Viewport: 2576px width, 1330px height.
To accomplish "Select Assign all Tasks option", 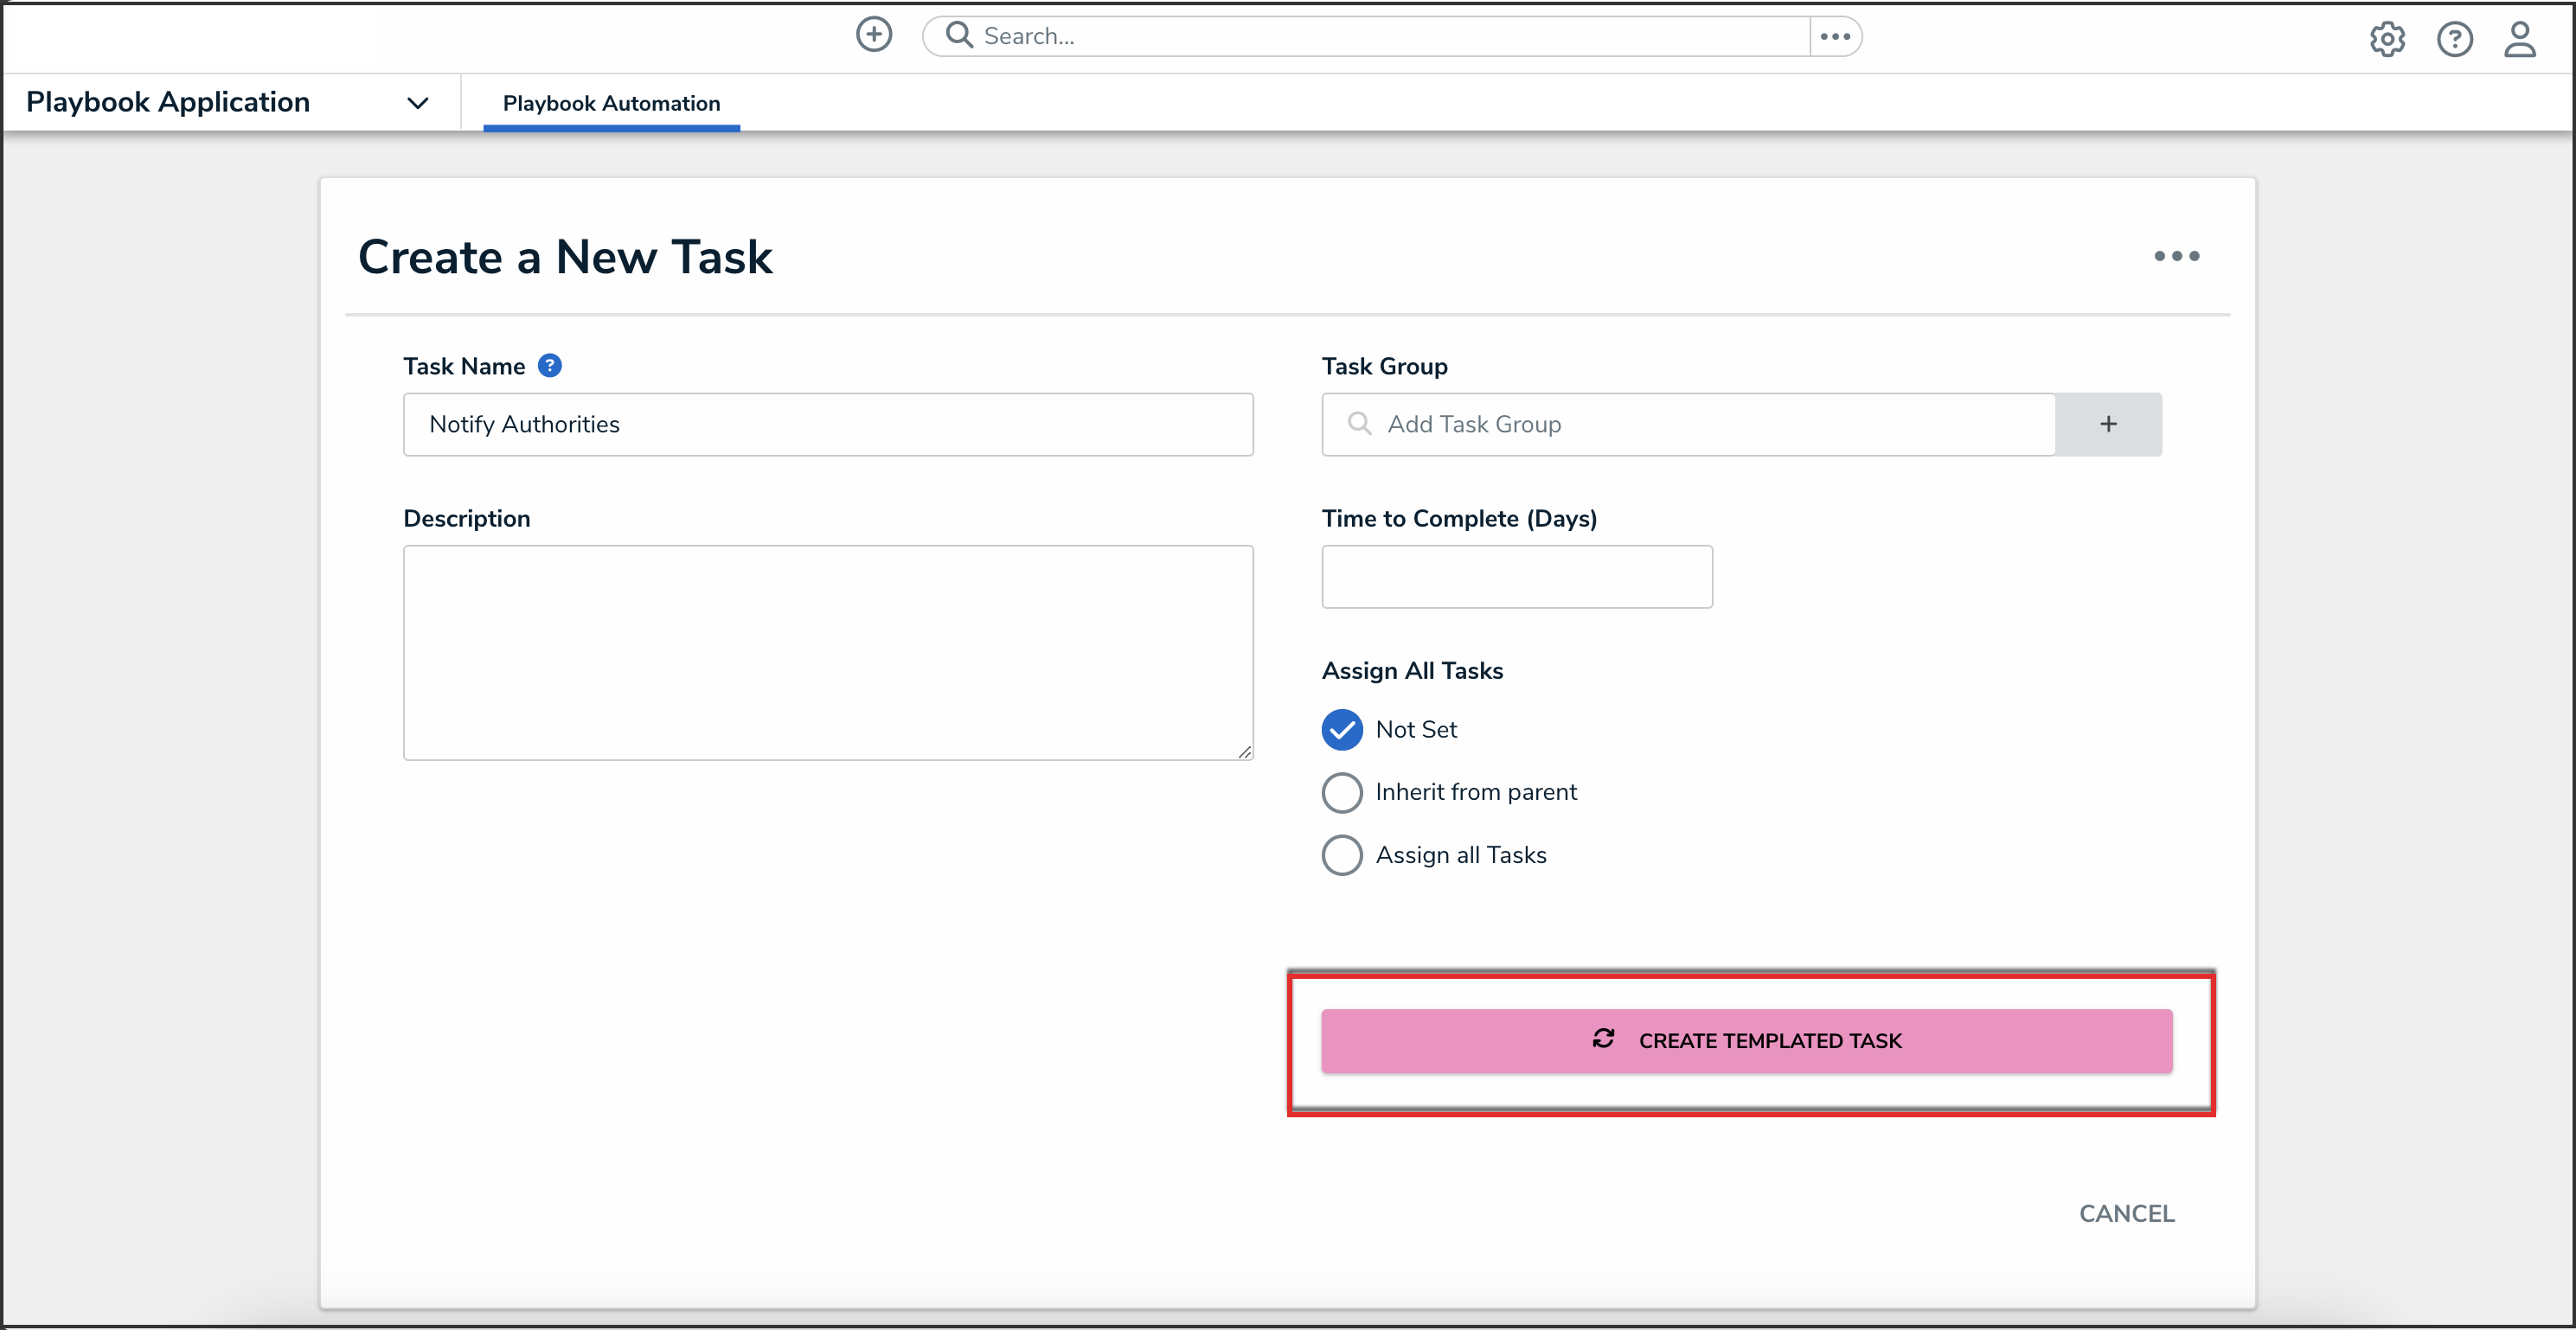I will pos(1342,855).
